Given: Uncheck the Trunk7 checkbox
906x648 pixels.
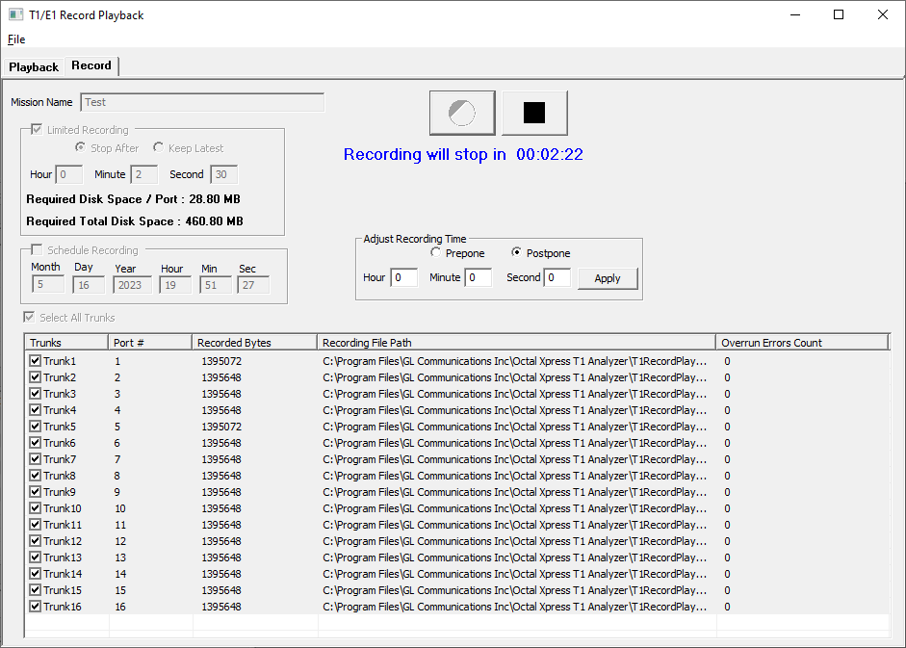Looking at the screenshot, I should click(36, 459).
